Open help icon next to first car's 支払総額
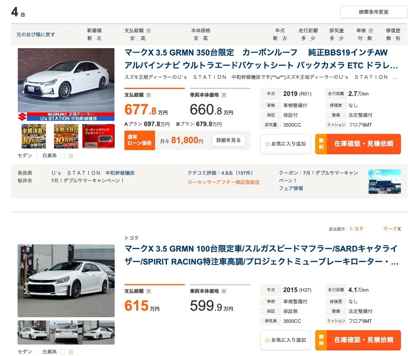 pos(149,95)
